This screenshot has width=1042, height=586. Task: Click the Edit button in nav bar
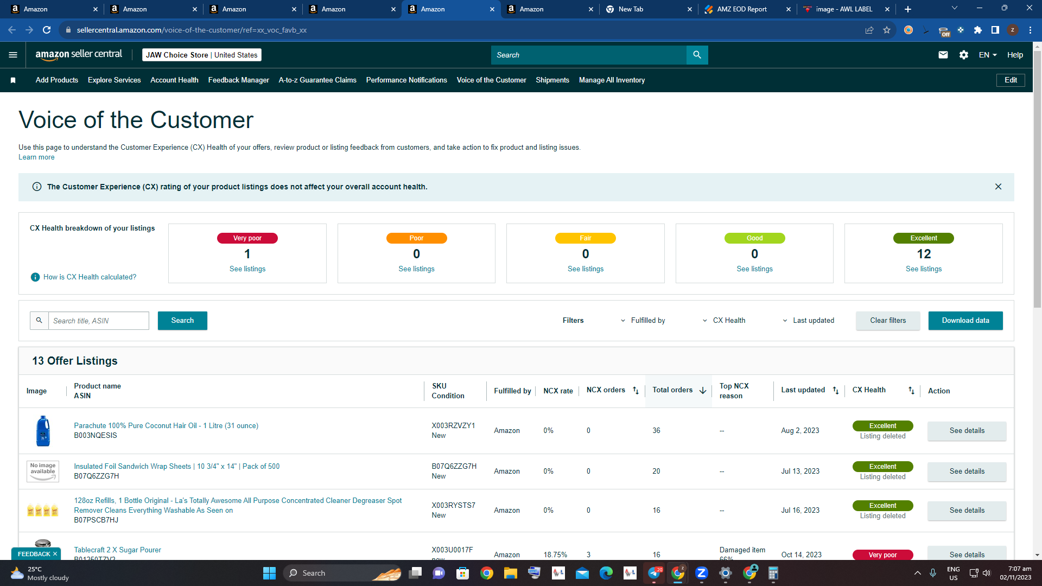pos(1011,80)
